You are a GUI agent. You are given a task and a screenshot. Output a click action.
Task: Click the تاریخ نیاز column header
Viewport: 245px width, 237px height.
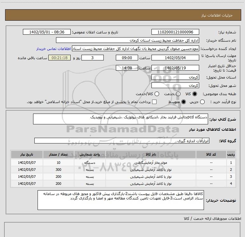pos(27,154)
